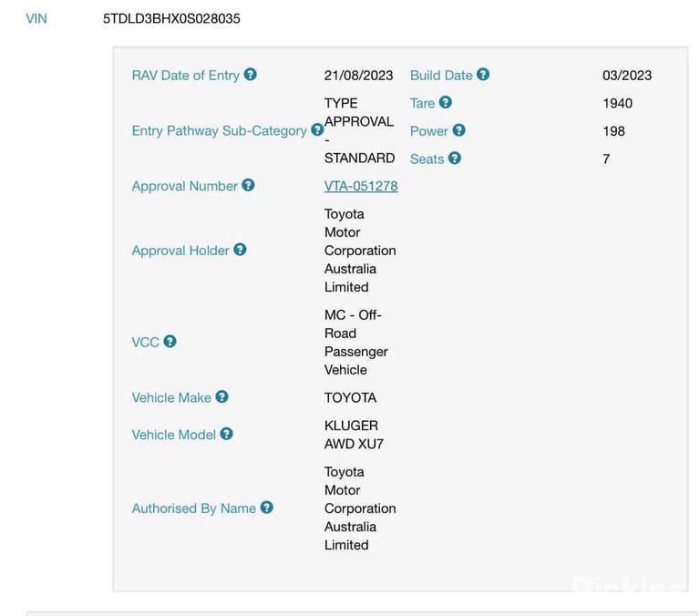Click the seats value 7
This screenshot has width=700, height=616.
pos(606,159)
